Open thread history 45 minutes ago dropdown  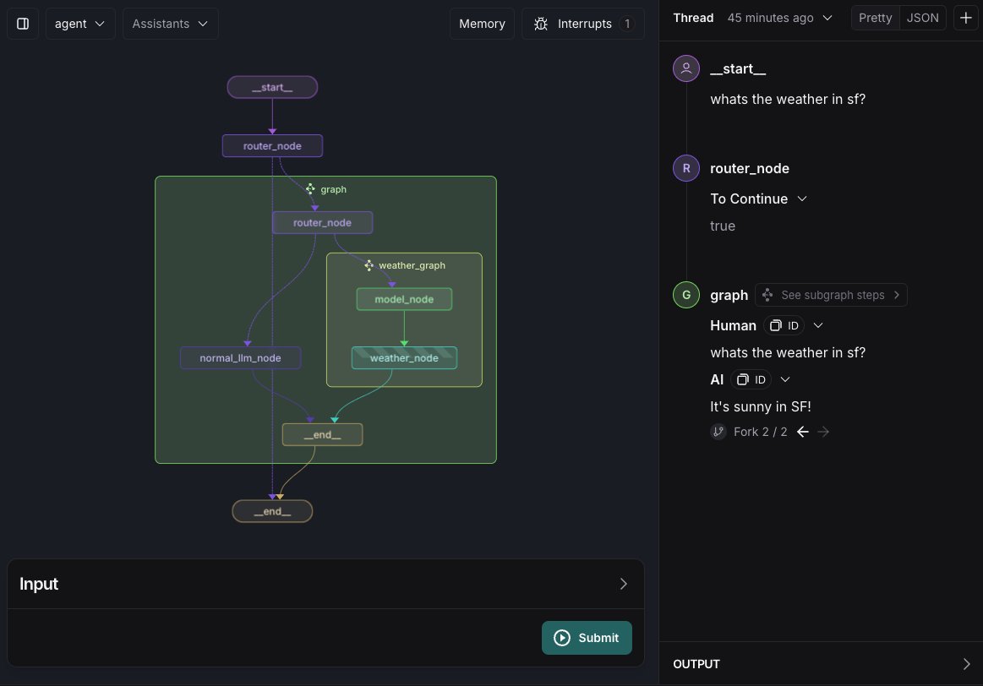pyautogui.click(x=779, y=18)
